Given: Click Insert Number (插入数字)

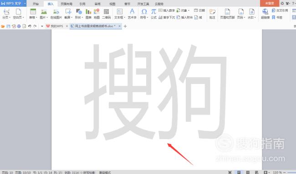Looking at the screenshot, I should [167, 10].
